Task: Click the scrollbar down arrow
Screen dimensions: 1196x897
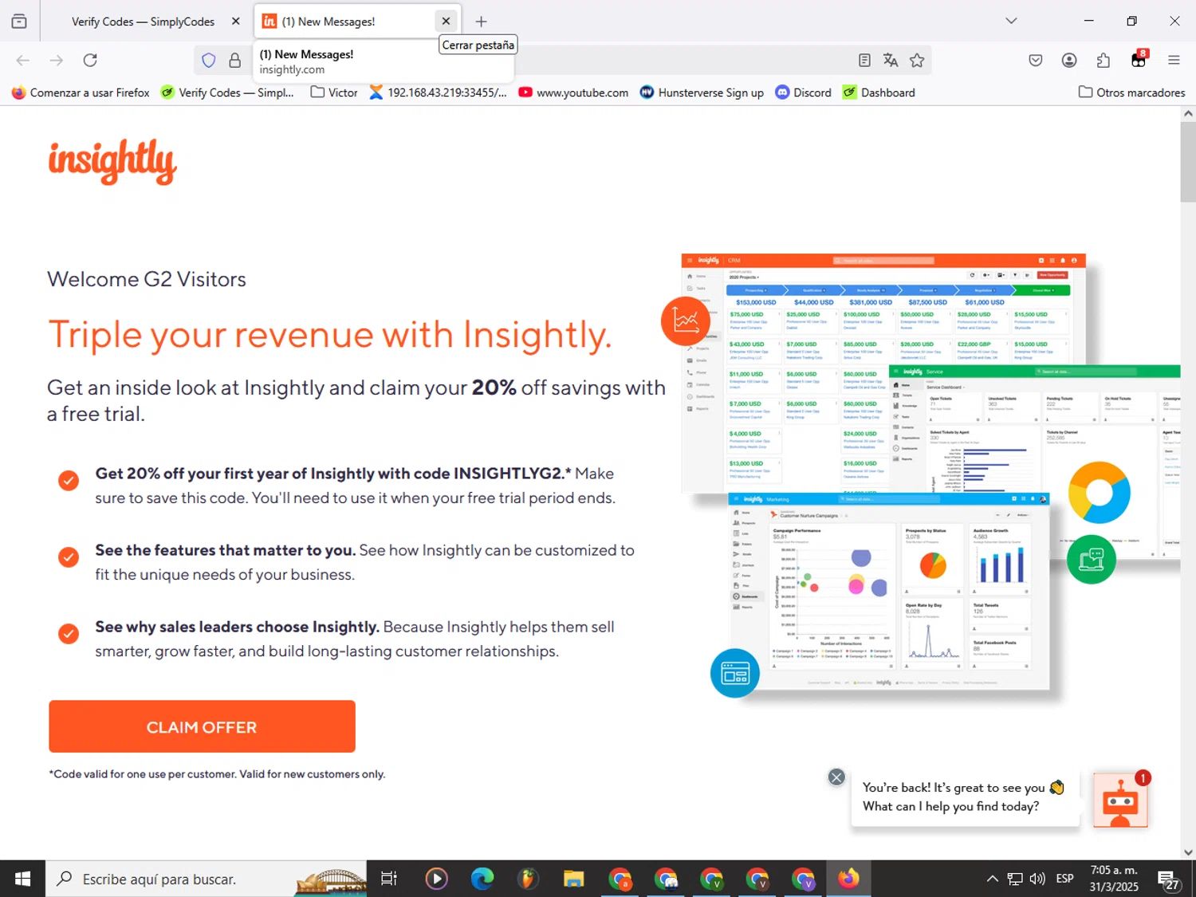Action: point(1188,852)
